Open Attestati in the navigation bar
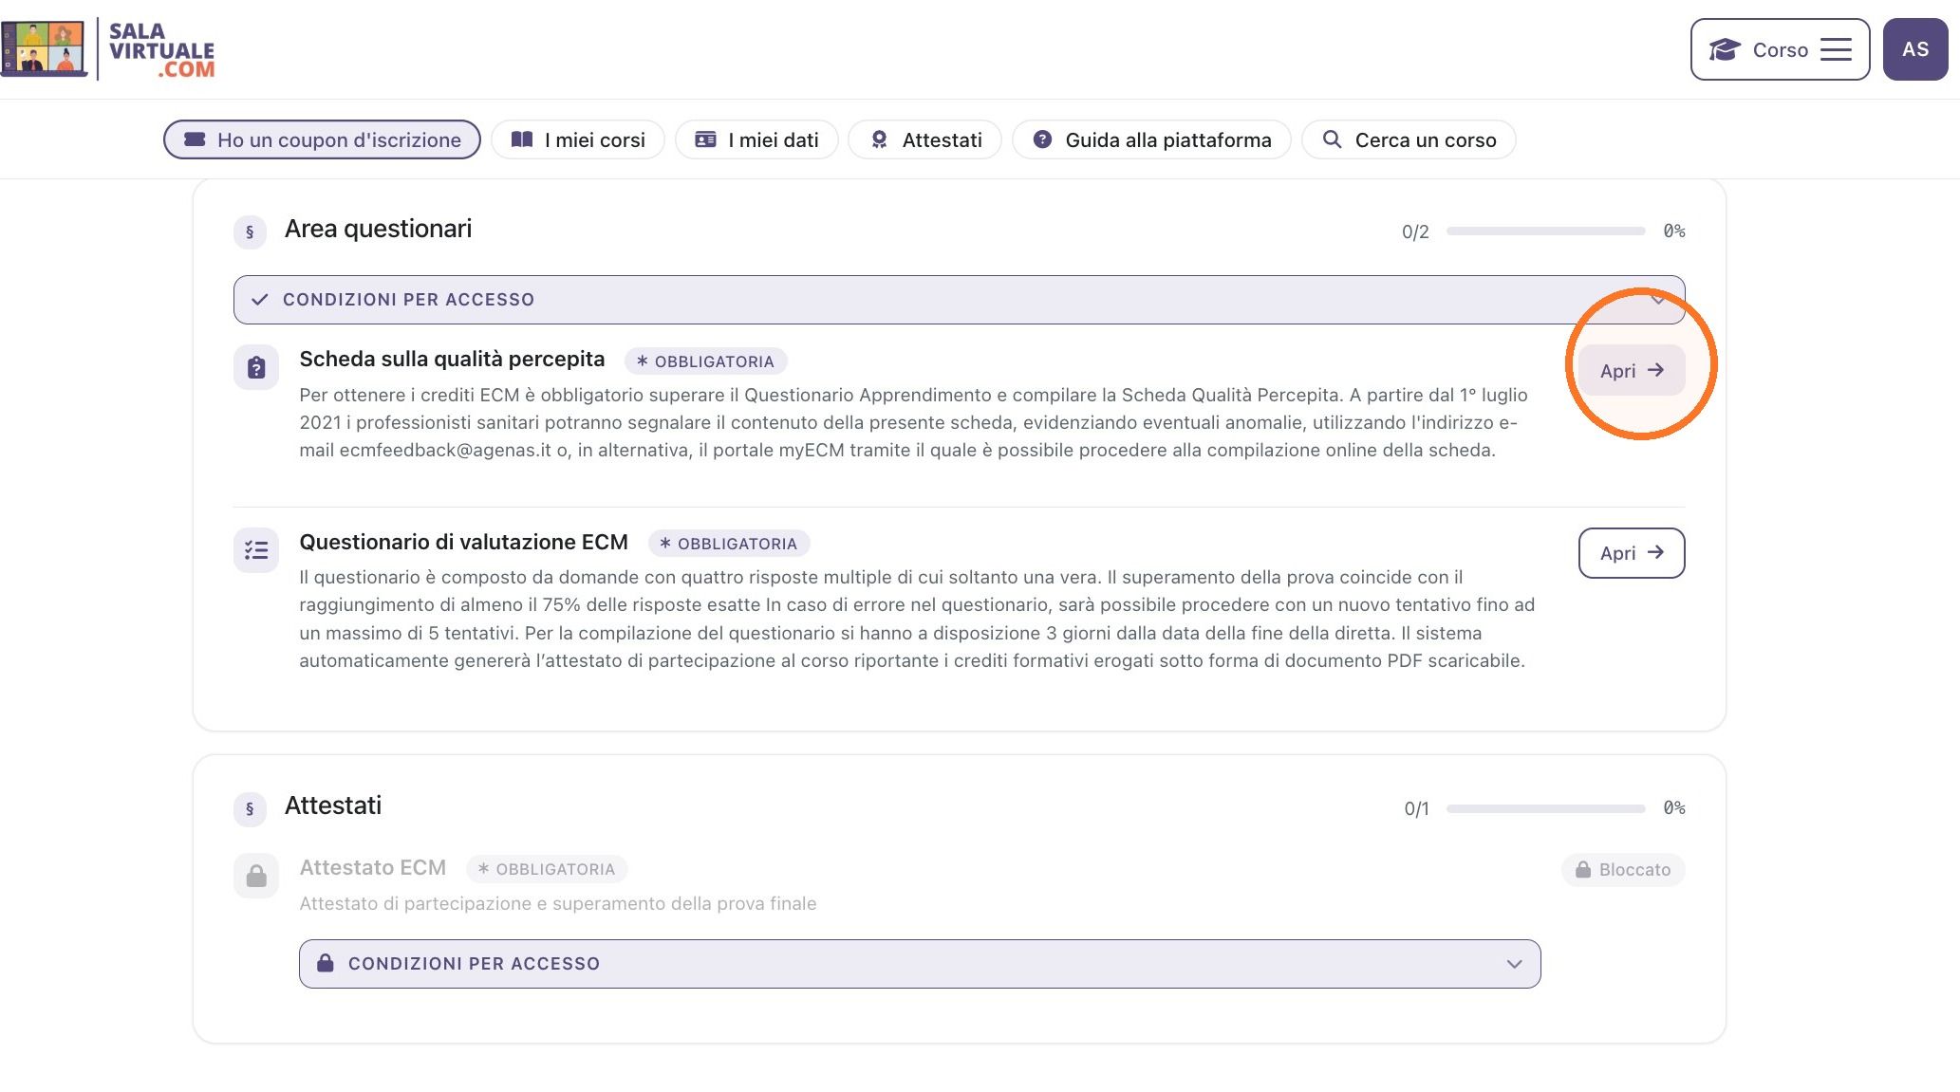Image resolution: width=1960 pixels, height=1092 pixels. tap(925, 139)
